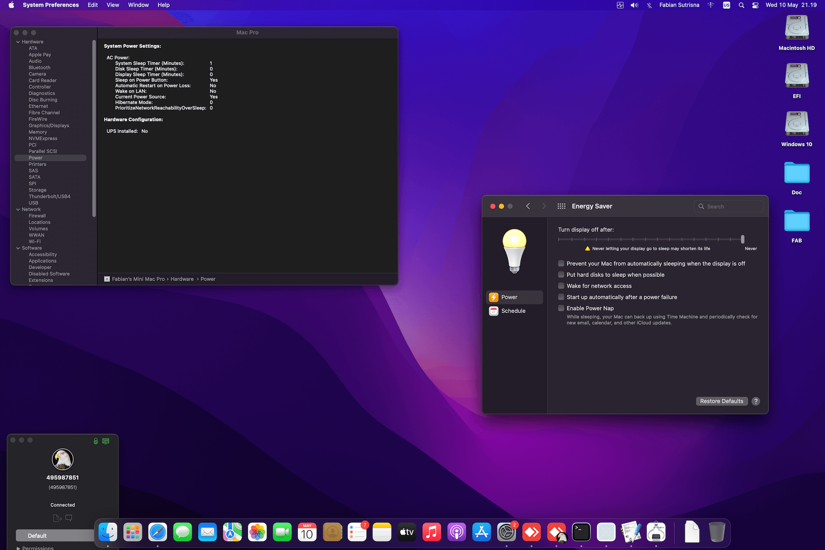Launch FaceTime from the dock
This screenshot has width=825, height=550.
coord(282,532)
